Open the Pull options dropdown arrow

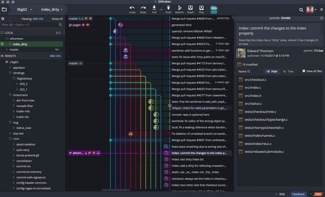pyautogui.click(x=161, y=9)
